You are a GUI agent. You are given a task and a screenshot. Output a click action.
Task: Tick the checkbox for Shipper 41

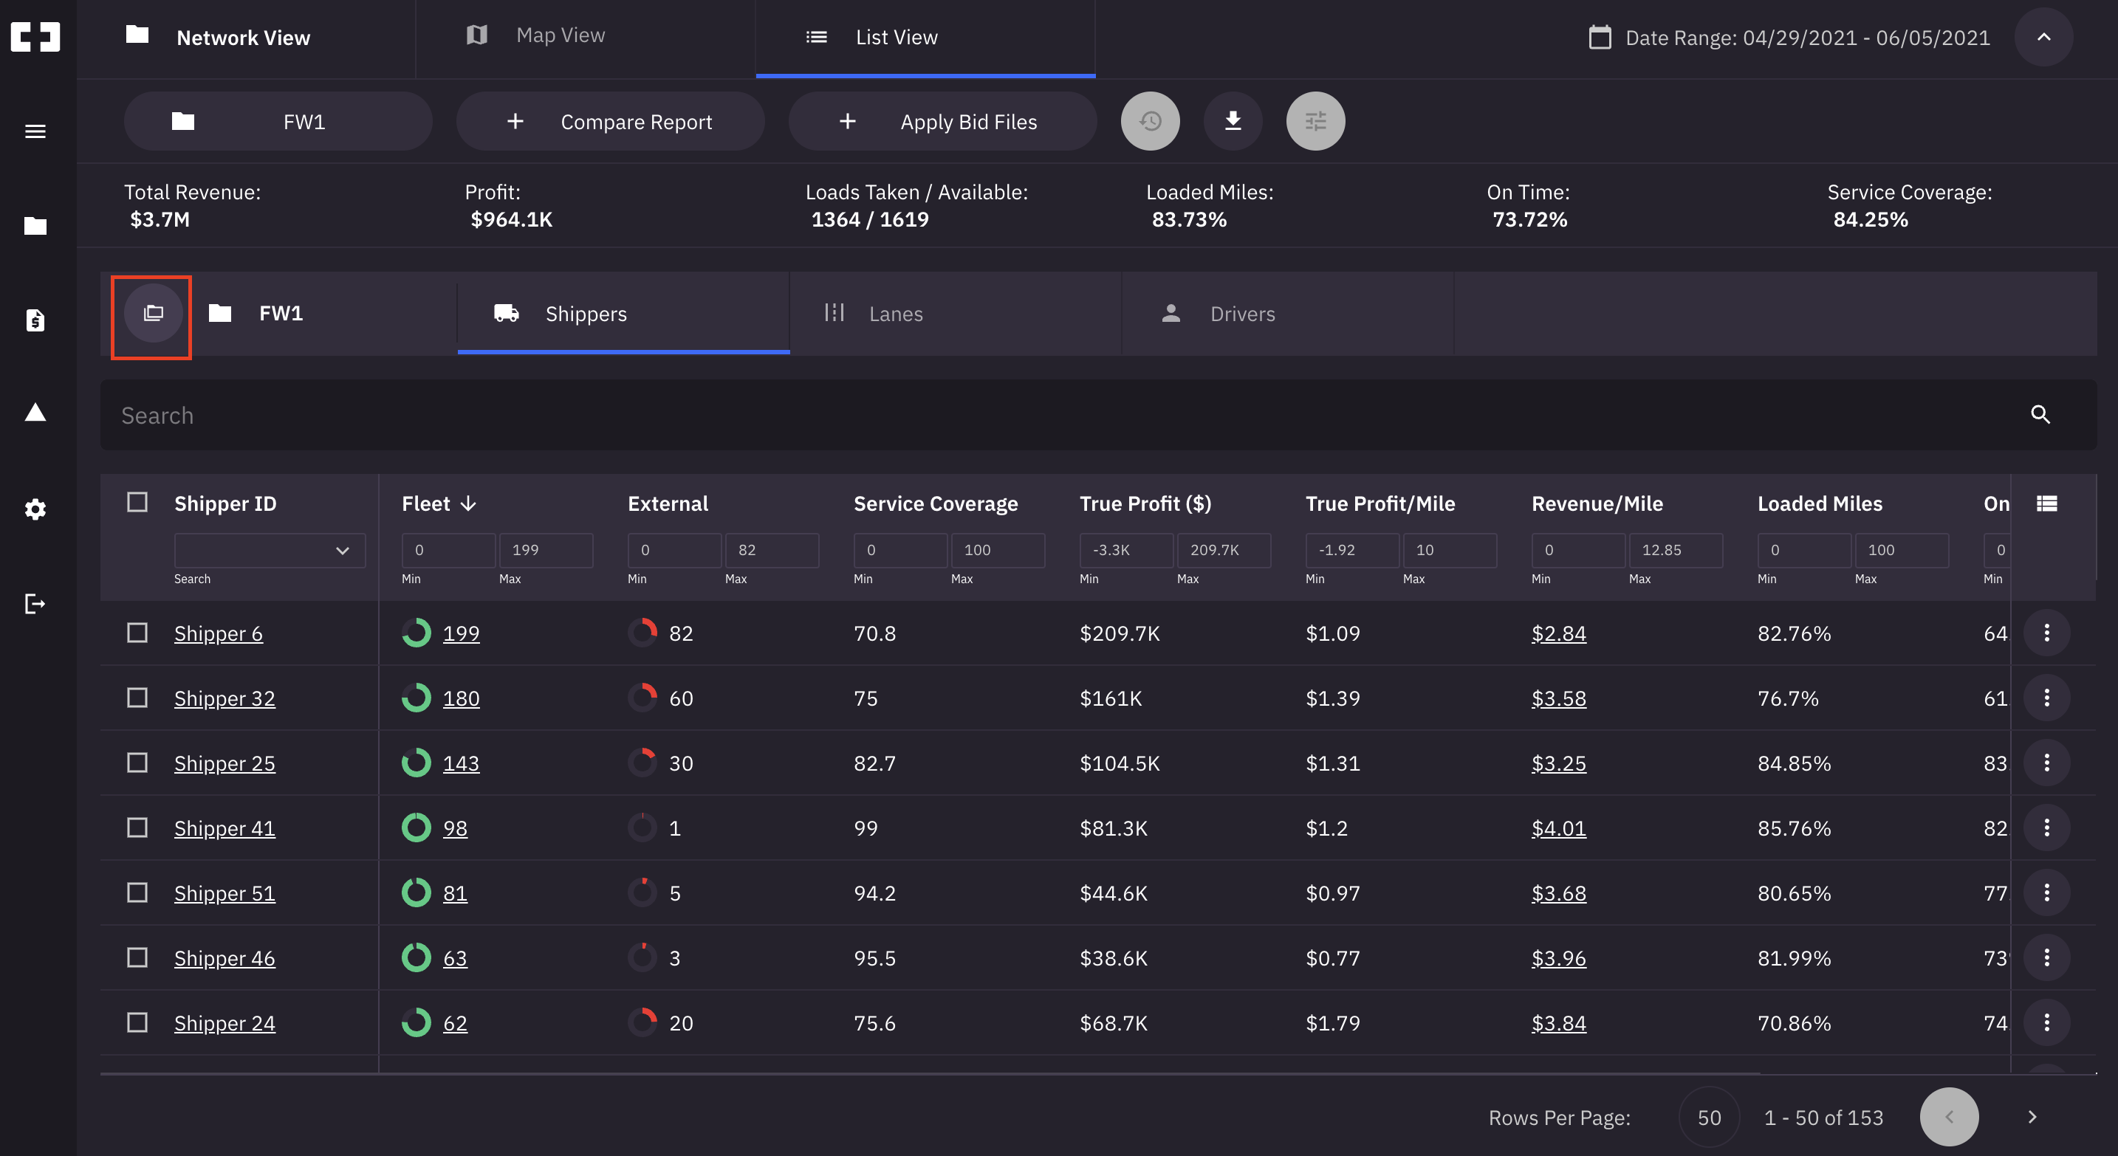coord(137,828)
